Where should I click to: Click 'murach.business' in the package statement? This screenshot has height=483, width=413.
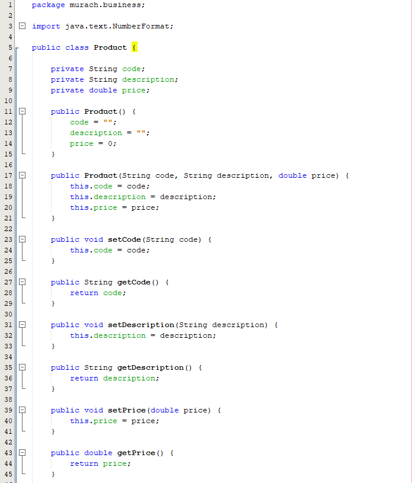[x=105, y=5]
